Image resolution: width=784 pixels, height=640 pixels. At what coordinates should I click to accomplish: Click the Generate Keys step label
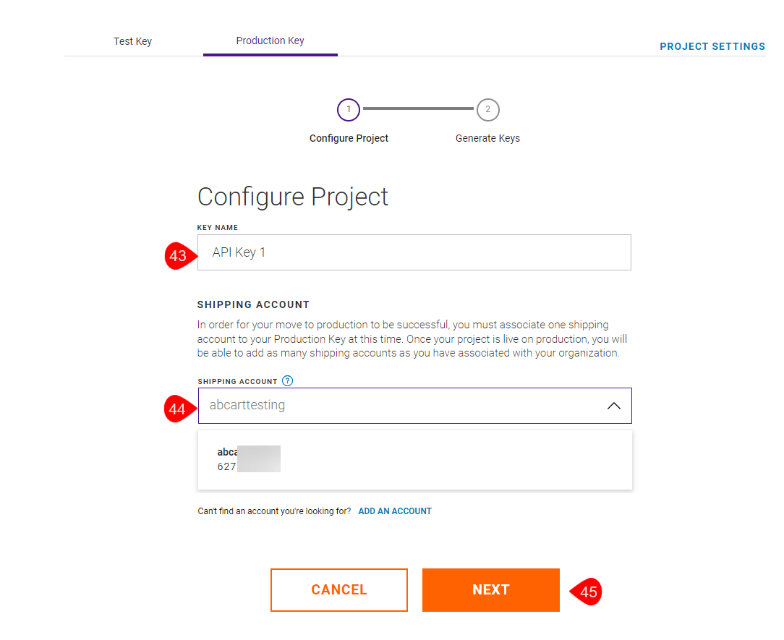(x=487, y=138)
